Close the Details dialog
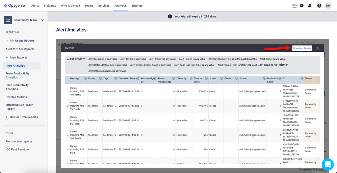 [318, 48]
